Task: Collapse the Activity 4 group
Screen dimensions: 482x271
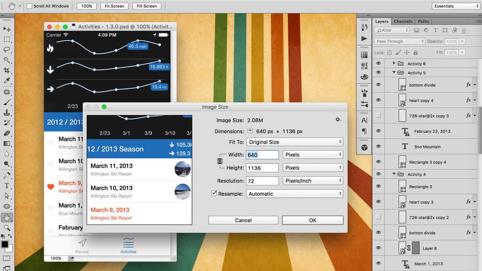Action: coord(394,174)
